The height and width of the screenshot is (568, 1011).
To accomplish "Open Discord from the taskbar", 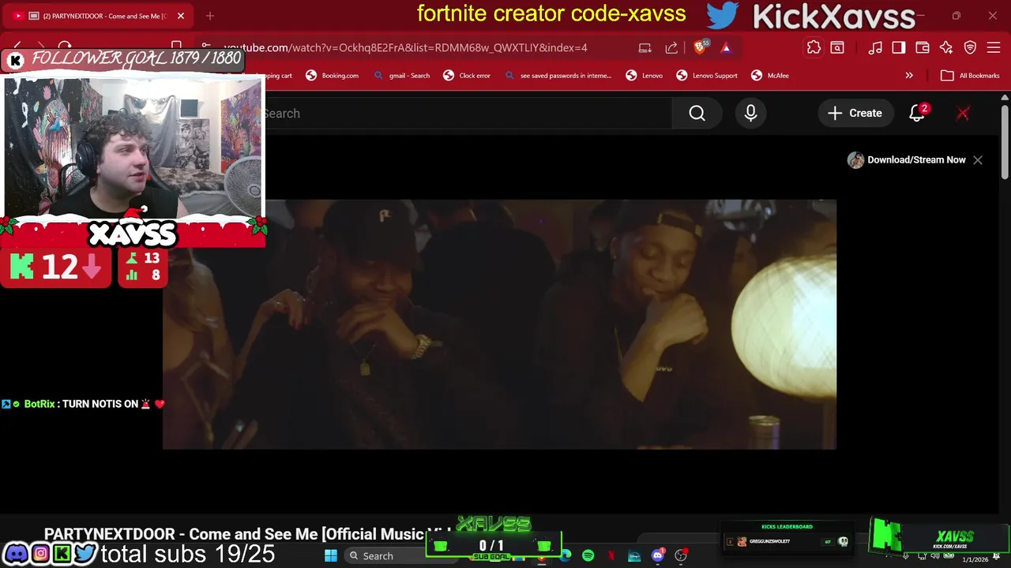I will pyautogui.click(x=657, y=556).
